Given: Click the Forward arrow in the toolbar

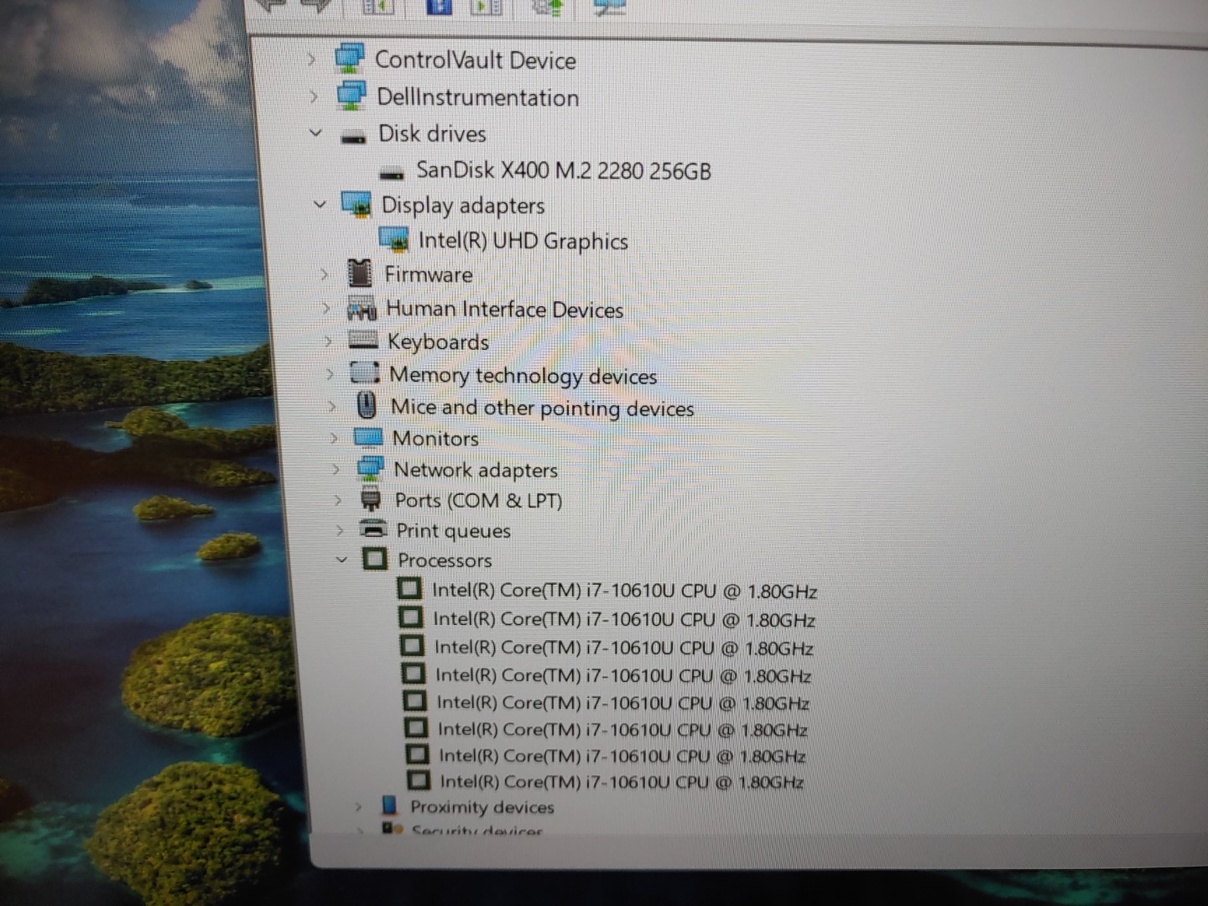Looking at the screenshot, I should pyautogui.click(x=315, y=5).
